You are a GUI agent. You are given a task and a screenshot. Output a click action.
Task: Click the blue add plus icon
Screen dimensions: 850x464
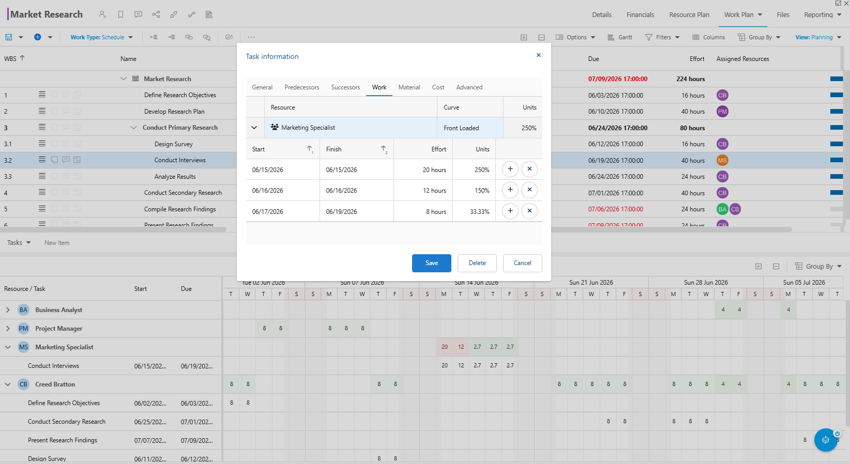pos(37,37)
